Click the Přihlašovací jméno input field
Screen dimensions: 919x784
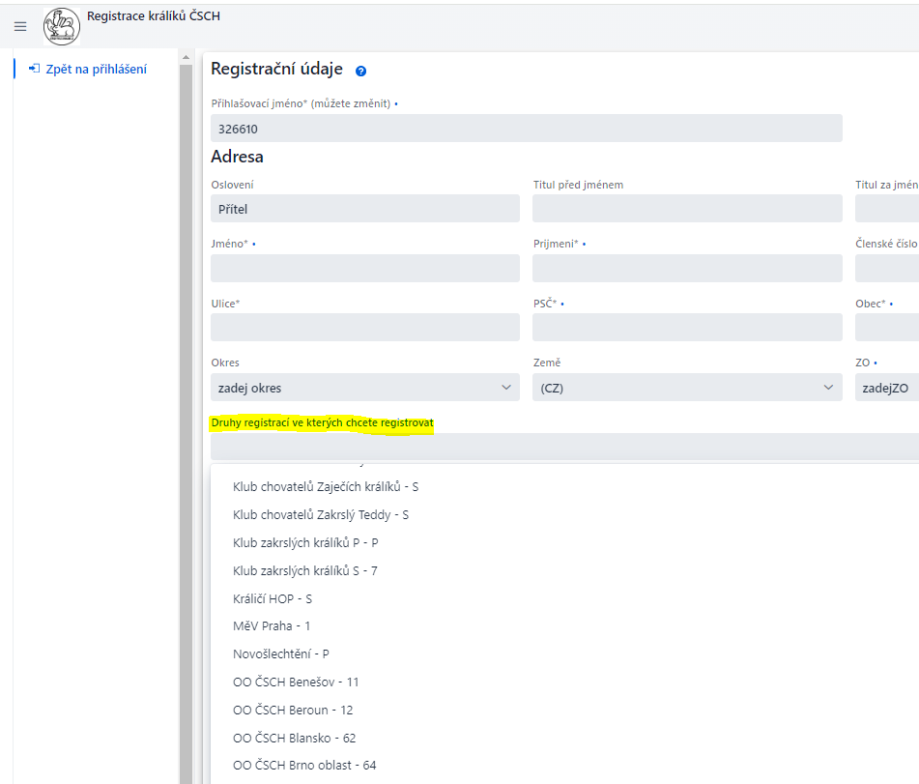(x=526, y=129)
